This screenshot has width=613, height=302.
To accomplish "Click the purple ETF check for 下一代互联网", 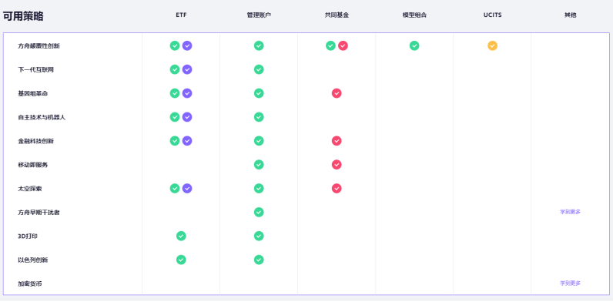I will pos(187,69).
